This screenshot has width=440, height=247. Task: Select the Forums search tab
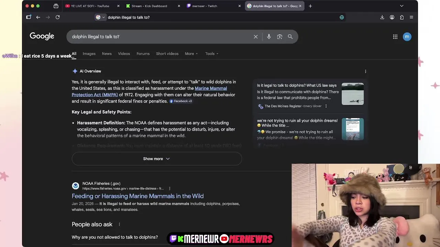pos(143,54)
